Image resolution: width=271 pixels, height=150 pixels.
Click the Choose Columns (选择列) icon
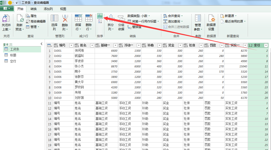(x=54, y=18)
